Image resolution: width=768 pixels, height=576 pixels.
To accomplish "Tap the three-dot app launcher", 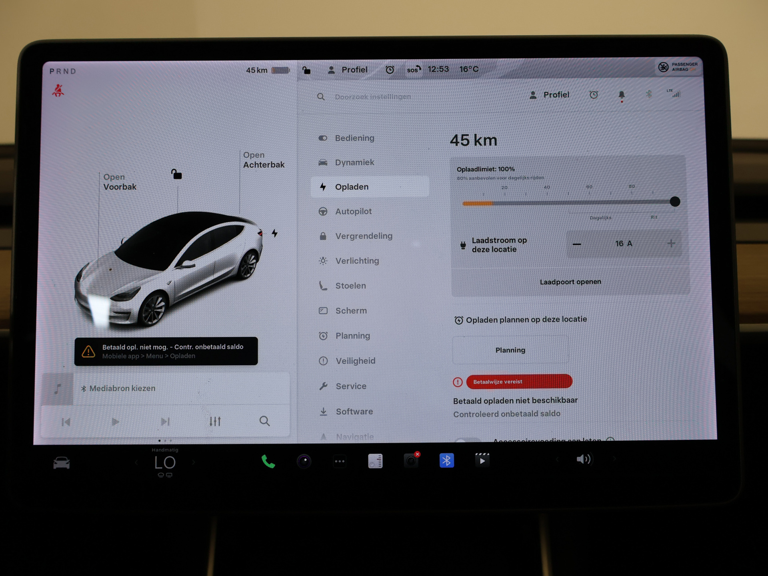I will [x=340, y=461].
